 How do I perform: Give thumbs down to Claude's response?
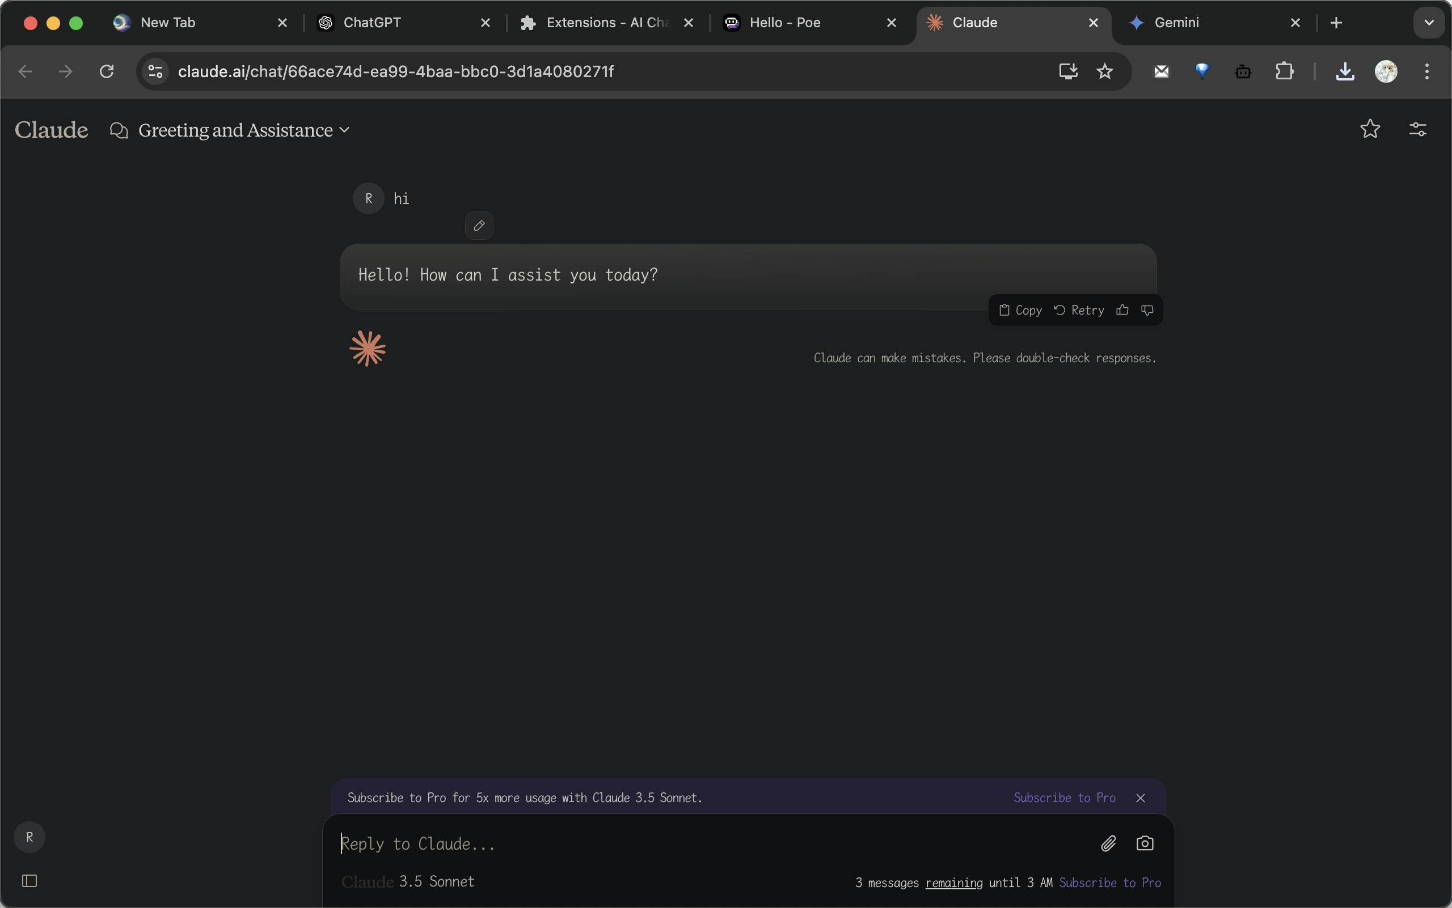[1147, 310]
